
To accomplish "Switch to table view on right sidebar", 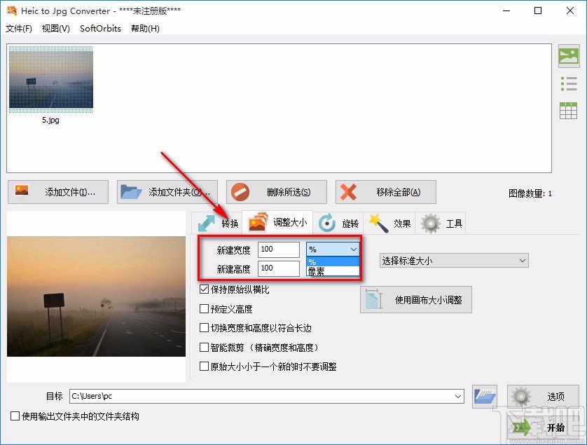I will click(x=568, y=110).
